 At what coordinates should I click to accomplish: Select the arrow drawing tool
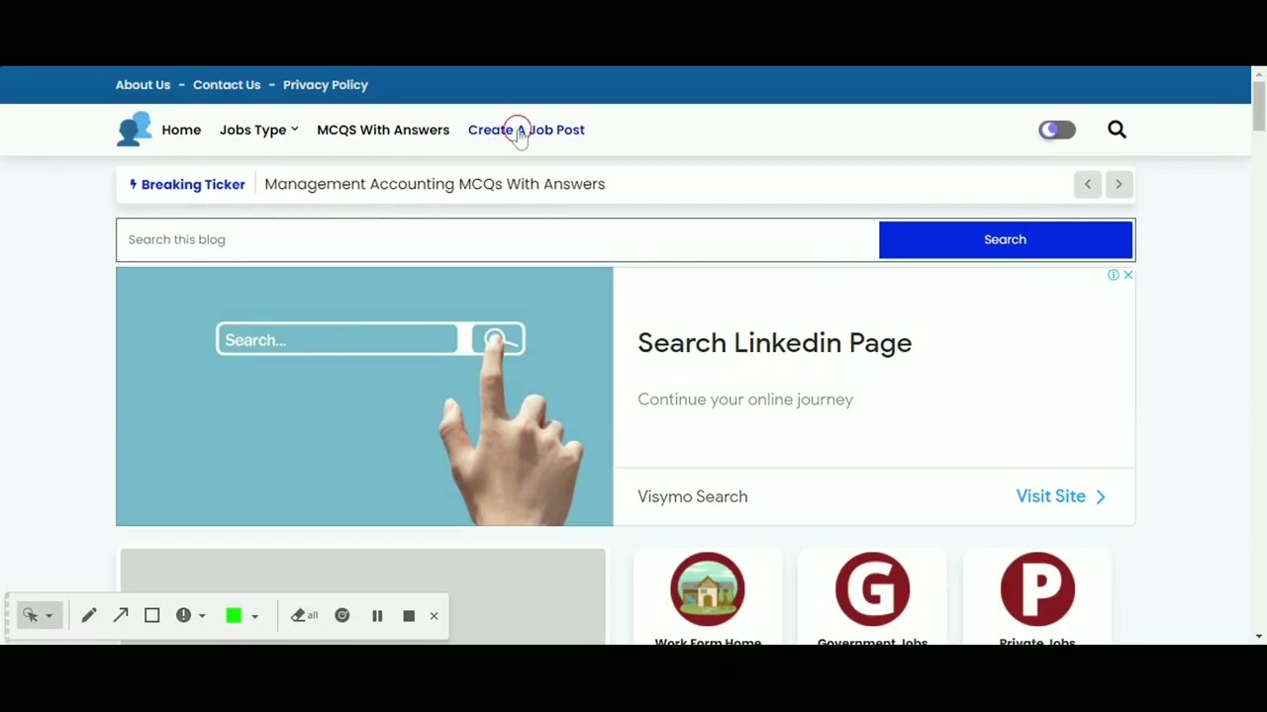coord(121,615)
